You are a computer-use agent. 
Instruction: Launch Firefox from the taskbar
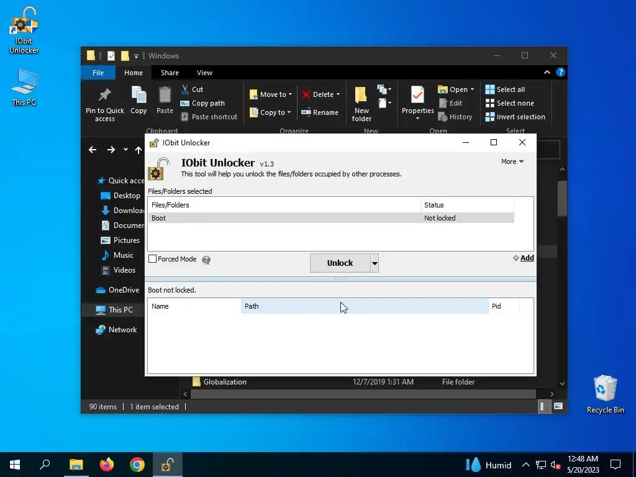tap(107, 465)
